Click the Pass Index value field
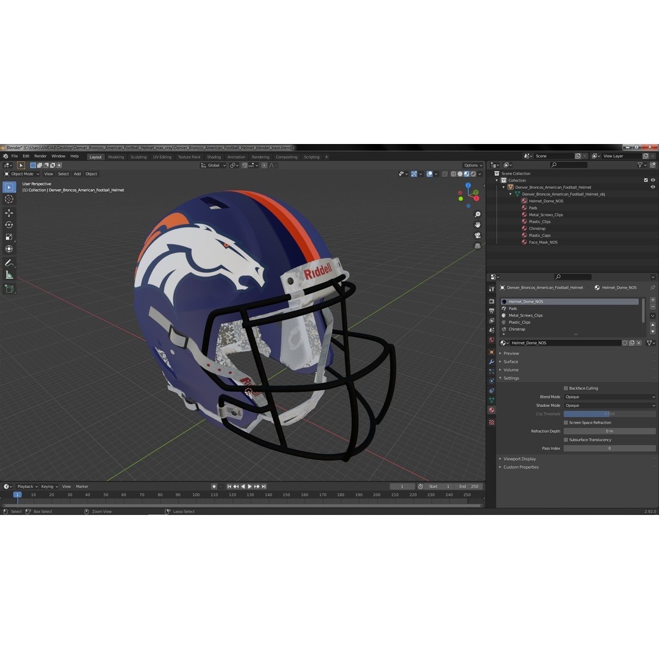Viewport: 659px width, 659px height. (x=610, y=448)
